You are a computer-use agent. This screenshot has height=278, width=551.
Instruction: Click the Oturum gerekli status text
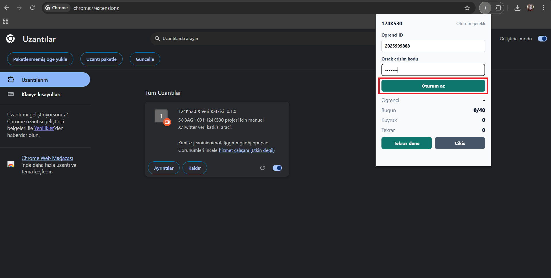coord(470,24)
